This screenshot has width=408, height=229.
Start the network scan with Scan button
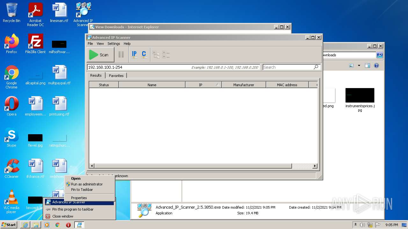100,55
